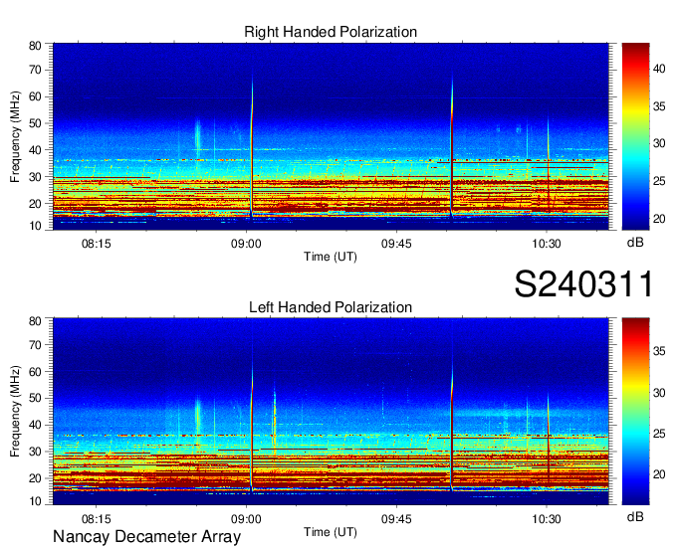Click the 70 MHz tick of Right Handed plot
The height and width of the screenshot is (549, 677).
[35, 70]
